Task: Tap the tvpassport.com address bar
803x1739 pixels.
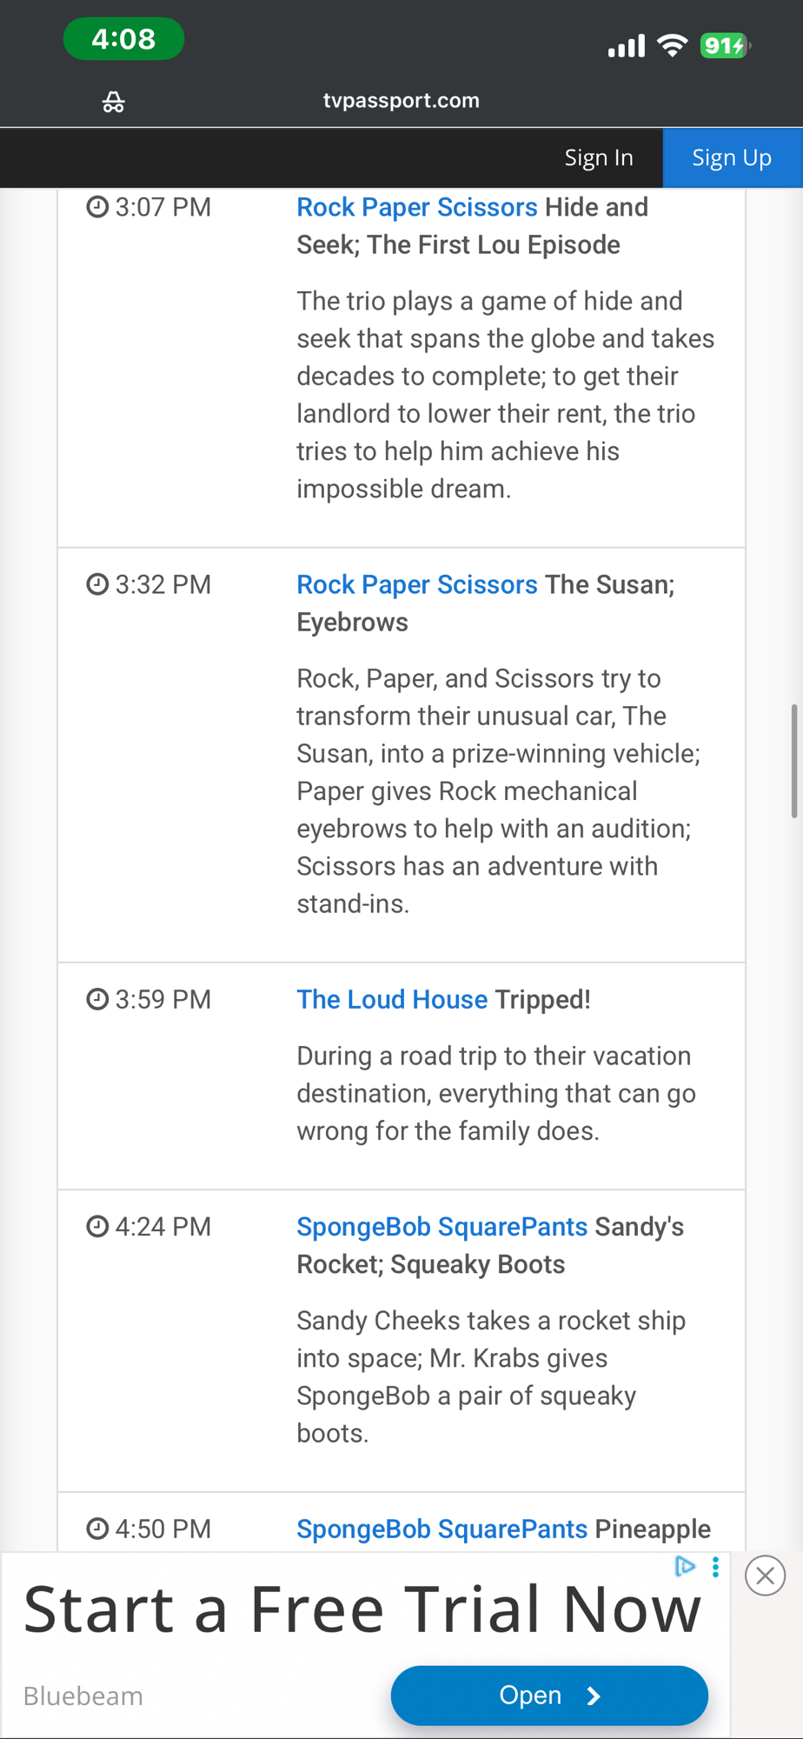Action: [x=401, y=100]
